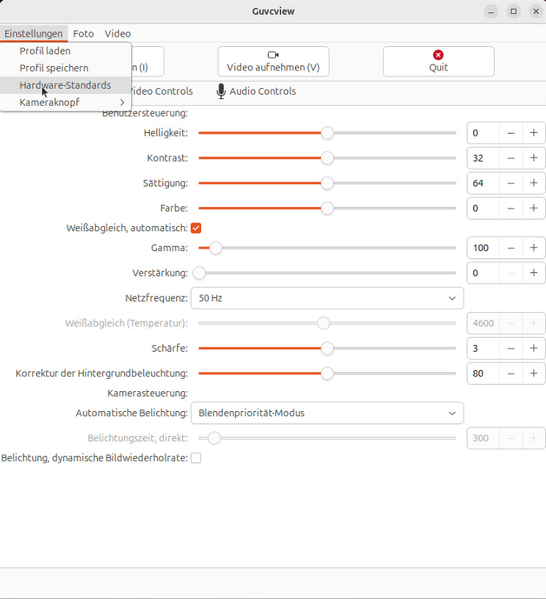
Task: Click the Helligkeit value field showing 0
Action: [x=483, y=133]
